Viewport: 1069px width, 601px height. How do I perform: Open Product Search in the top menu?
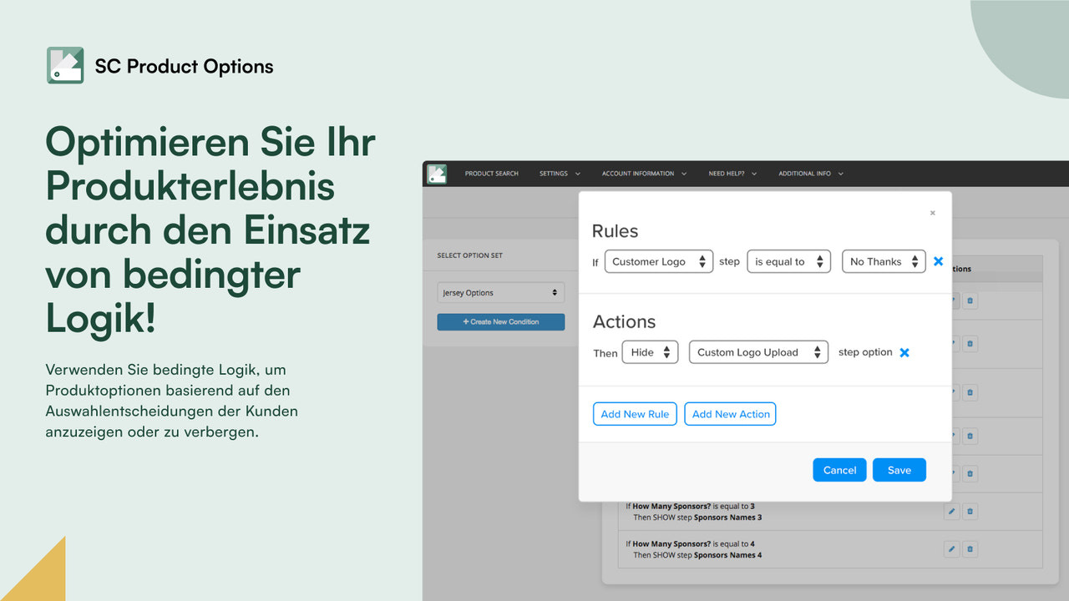[x=492, y=174]
